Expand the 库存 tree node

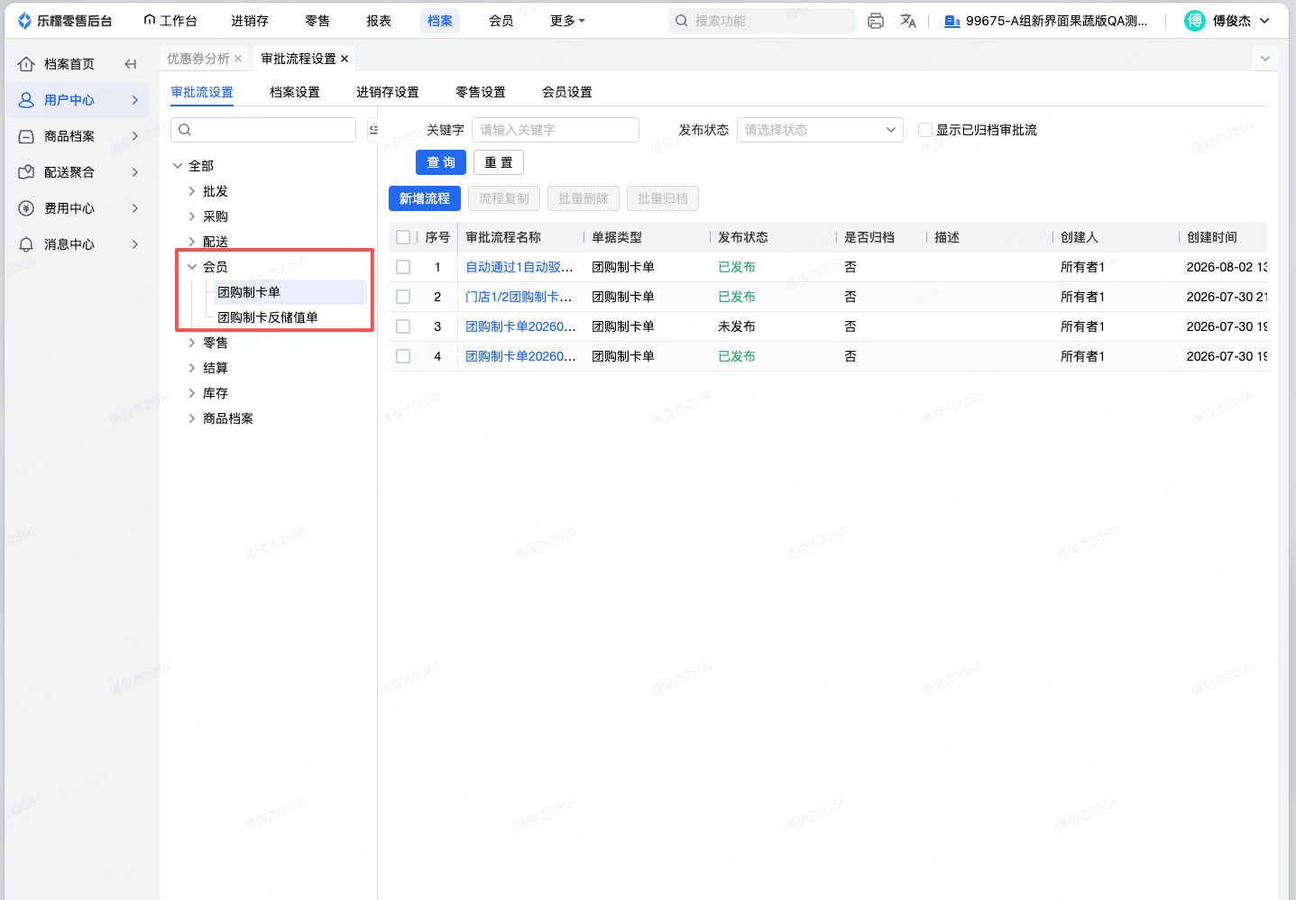tap(192, 393)
